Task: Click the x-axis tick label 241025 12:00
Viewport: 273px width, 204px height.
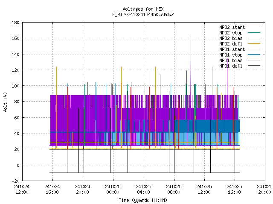Action: [x=204, y=190]
